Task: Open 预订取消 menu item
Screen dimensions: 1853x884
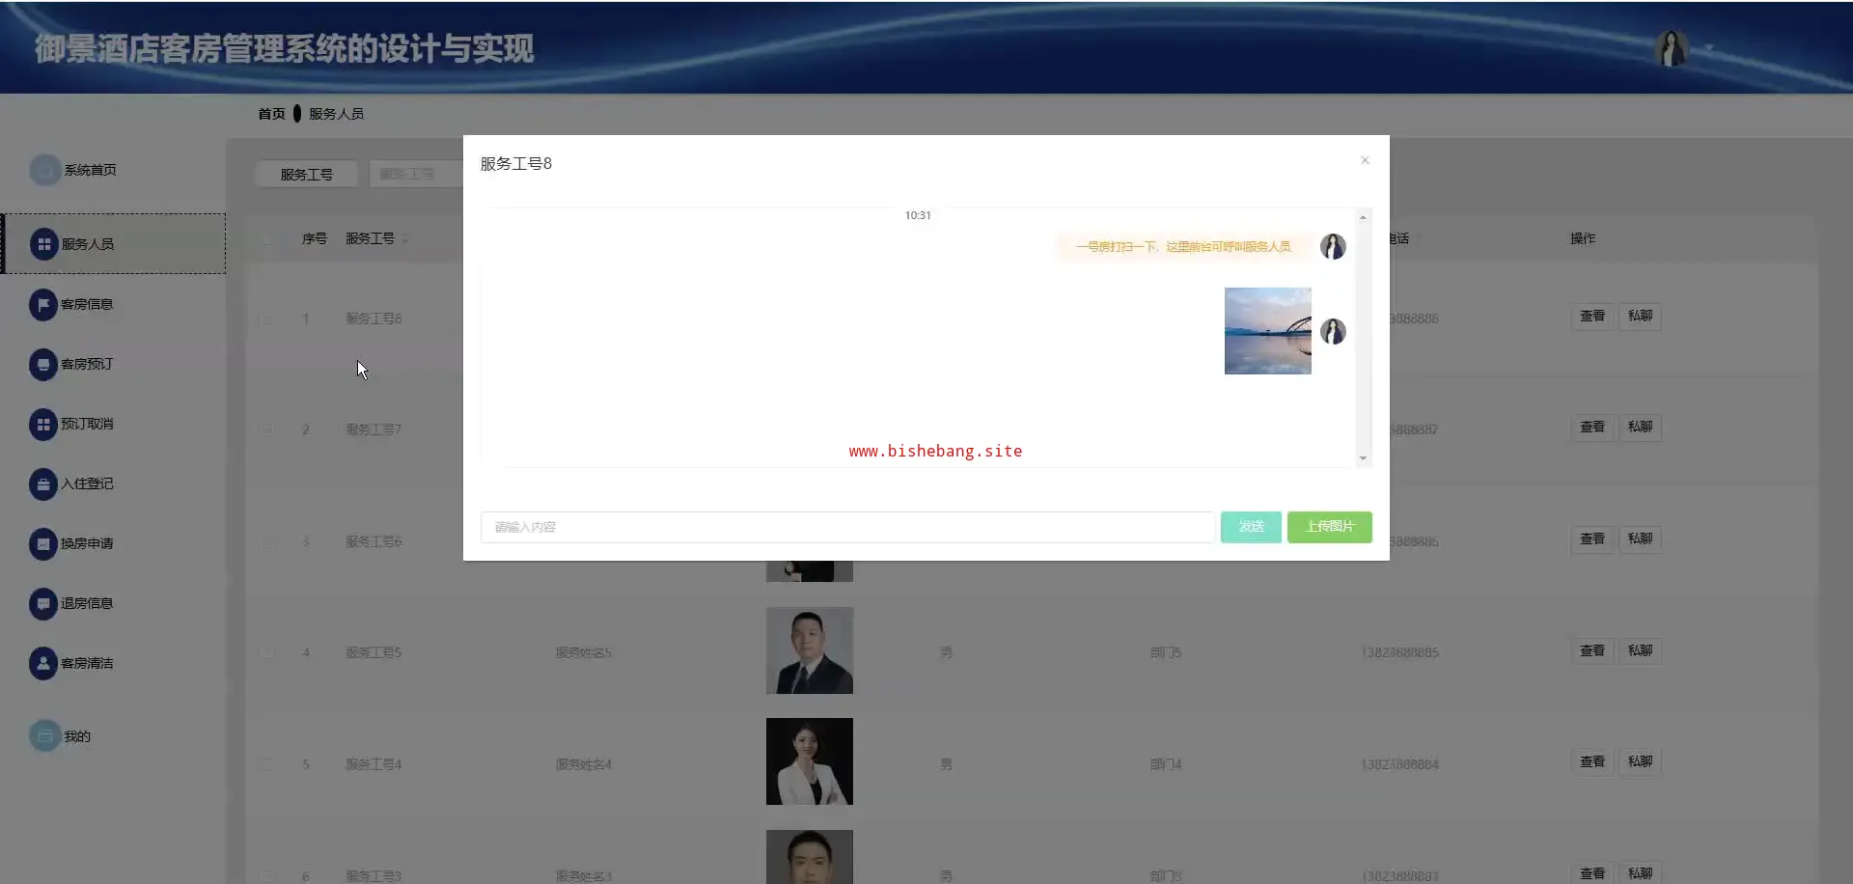Action: tap(113, 424)
